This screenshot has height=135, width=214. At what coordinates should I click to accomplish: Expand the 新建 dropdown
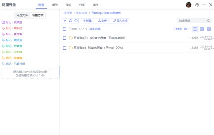[88, 21]
